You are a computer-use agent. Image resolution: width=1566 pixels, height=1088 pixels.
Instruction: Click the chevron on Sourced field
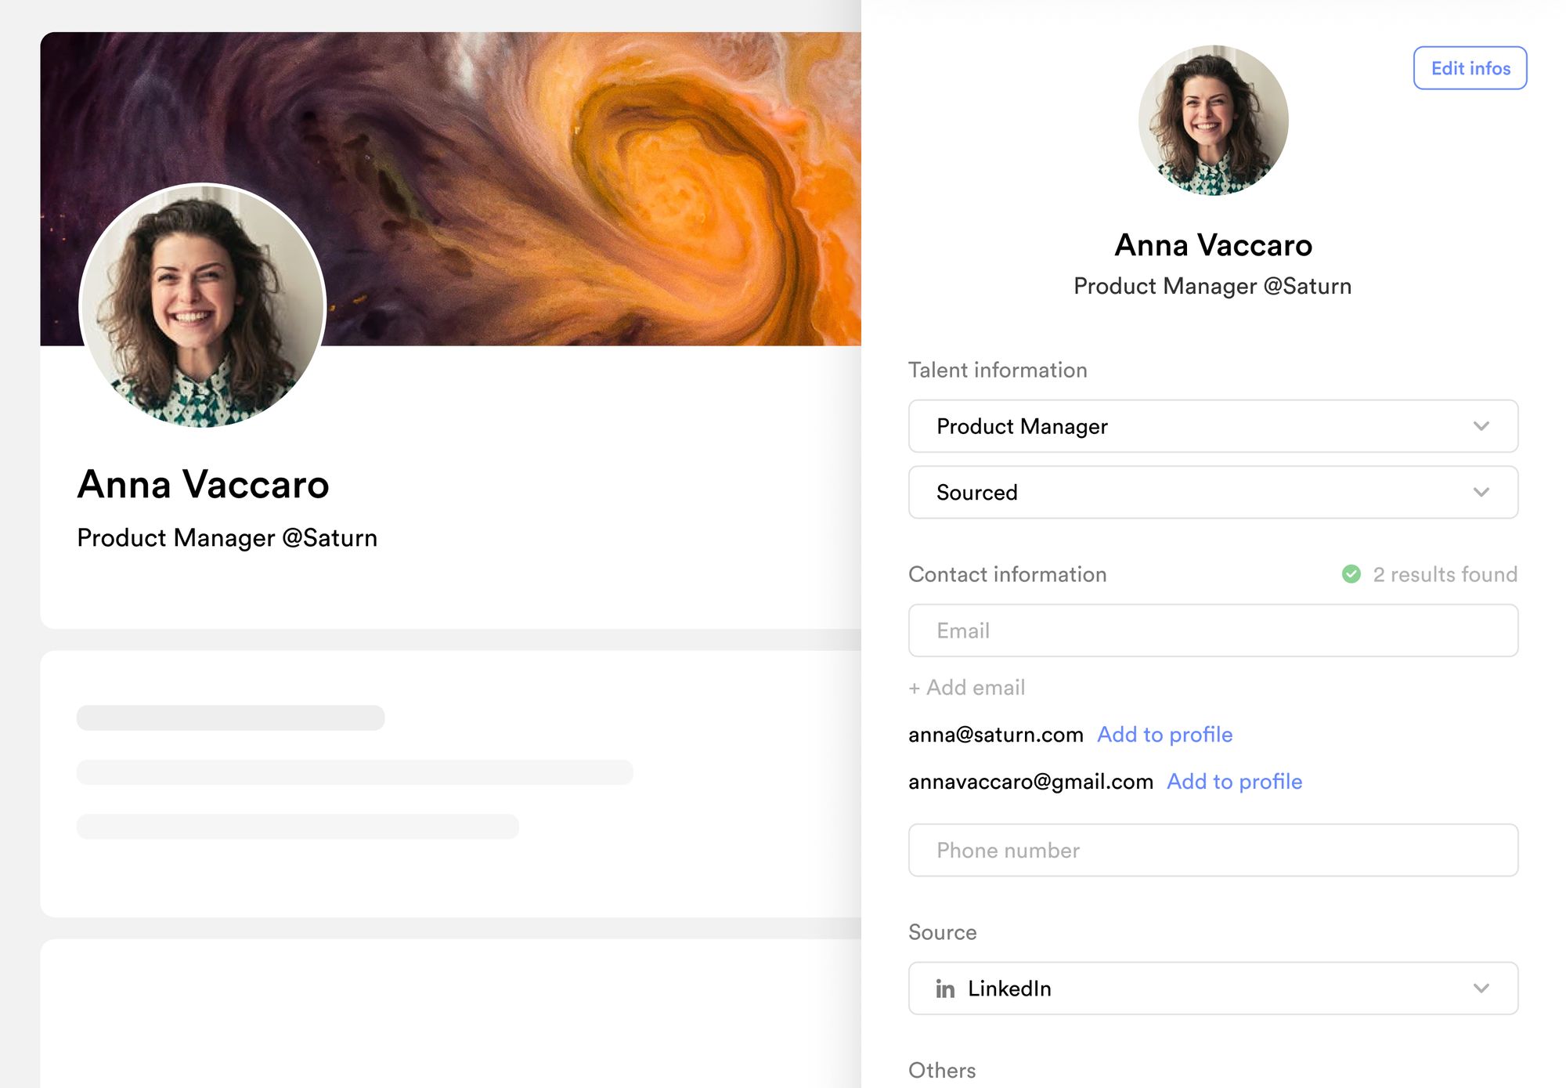(1481, 492)
